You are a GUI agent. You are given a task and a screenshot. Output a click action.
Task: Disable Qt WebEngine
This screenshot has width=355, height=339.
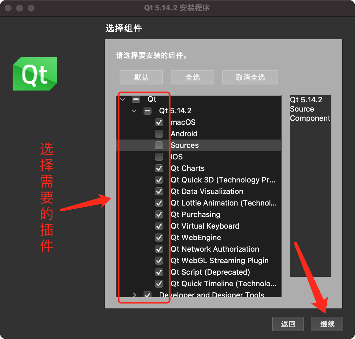click(x=159, y=238)
